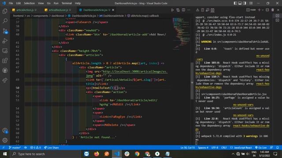Open the Help menu
Viewport: 282px width, 158px height.
(78, 3)
